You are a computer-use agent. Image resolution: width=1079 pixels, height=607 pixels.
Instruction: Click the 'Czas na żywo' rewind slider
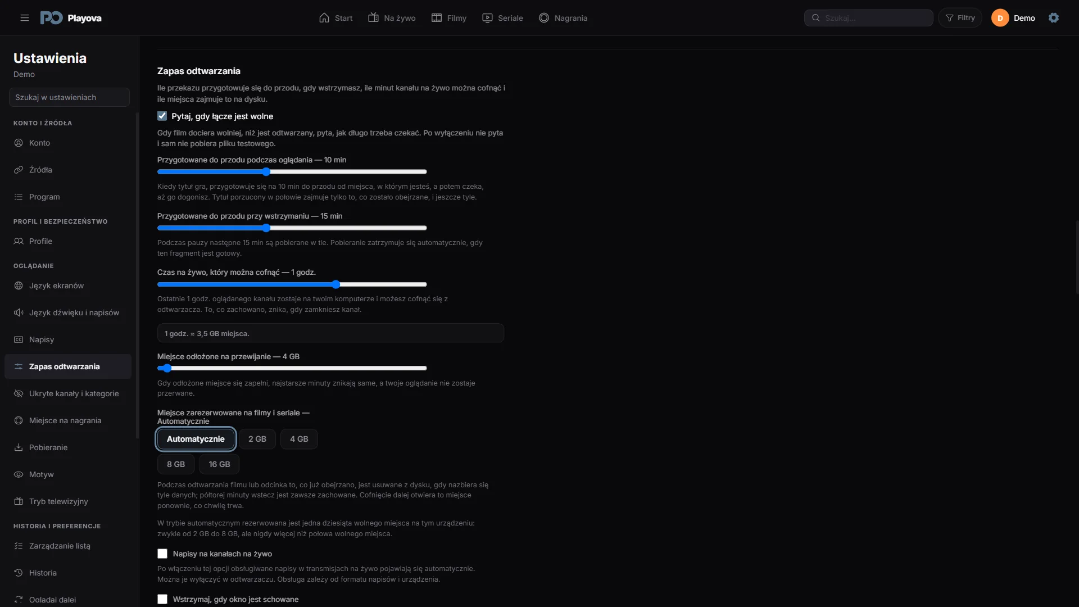[292, 284]
